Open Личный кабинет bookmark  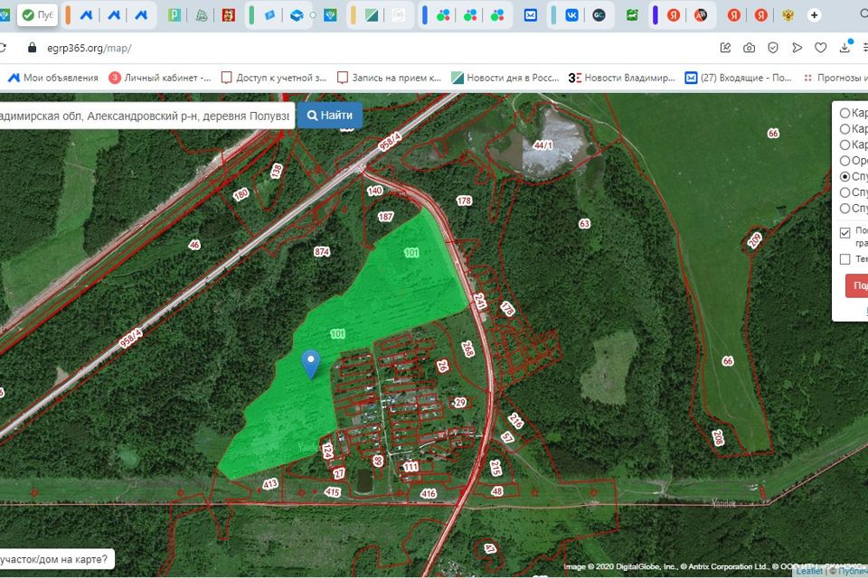coord(160,78)
